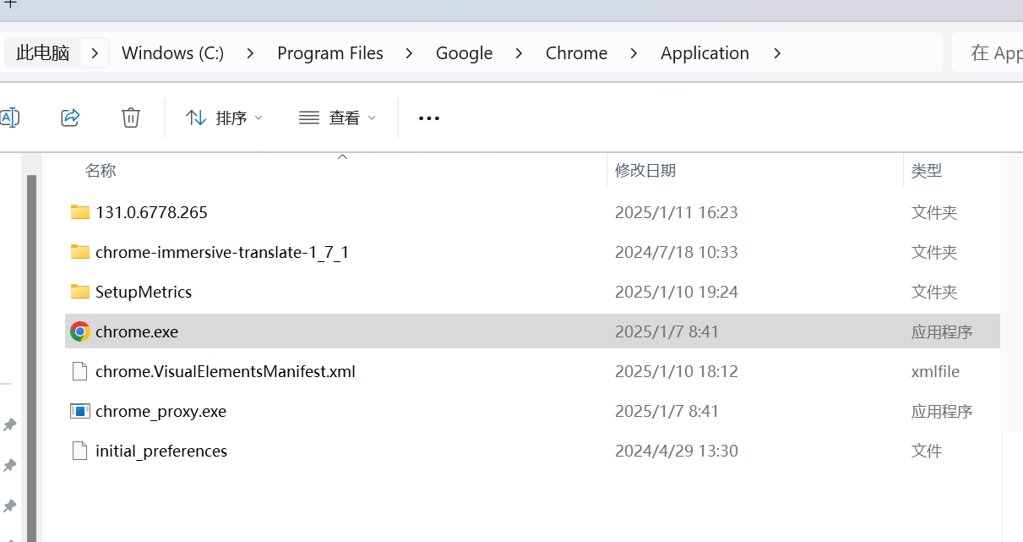Screen dimensions: 1023x542
Task: Open the 查看 view dropdown
Action: pyautogui.click(x=337, y=118)
